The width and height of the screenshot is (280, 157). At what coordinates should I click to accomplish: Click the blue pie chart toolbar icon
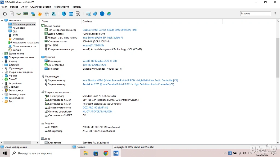(x=64, y=14)
